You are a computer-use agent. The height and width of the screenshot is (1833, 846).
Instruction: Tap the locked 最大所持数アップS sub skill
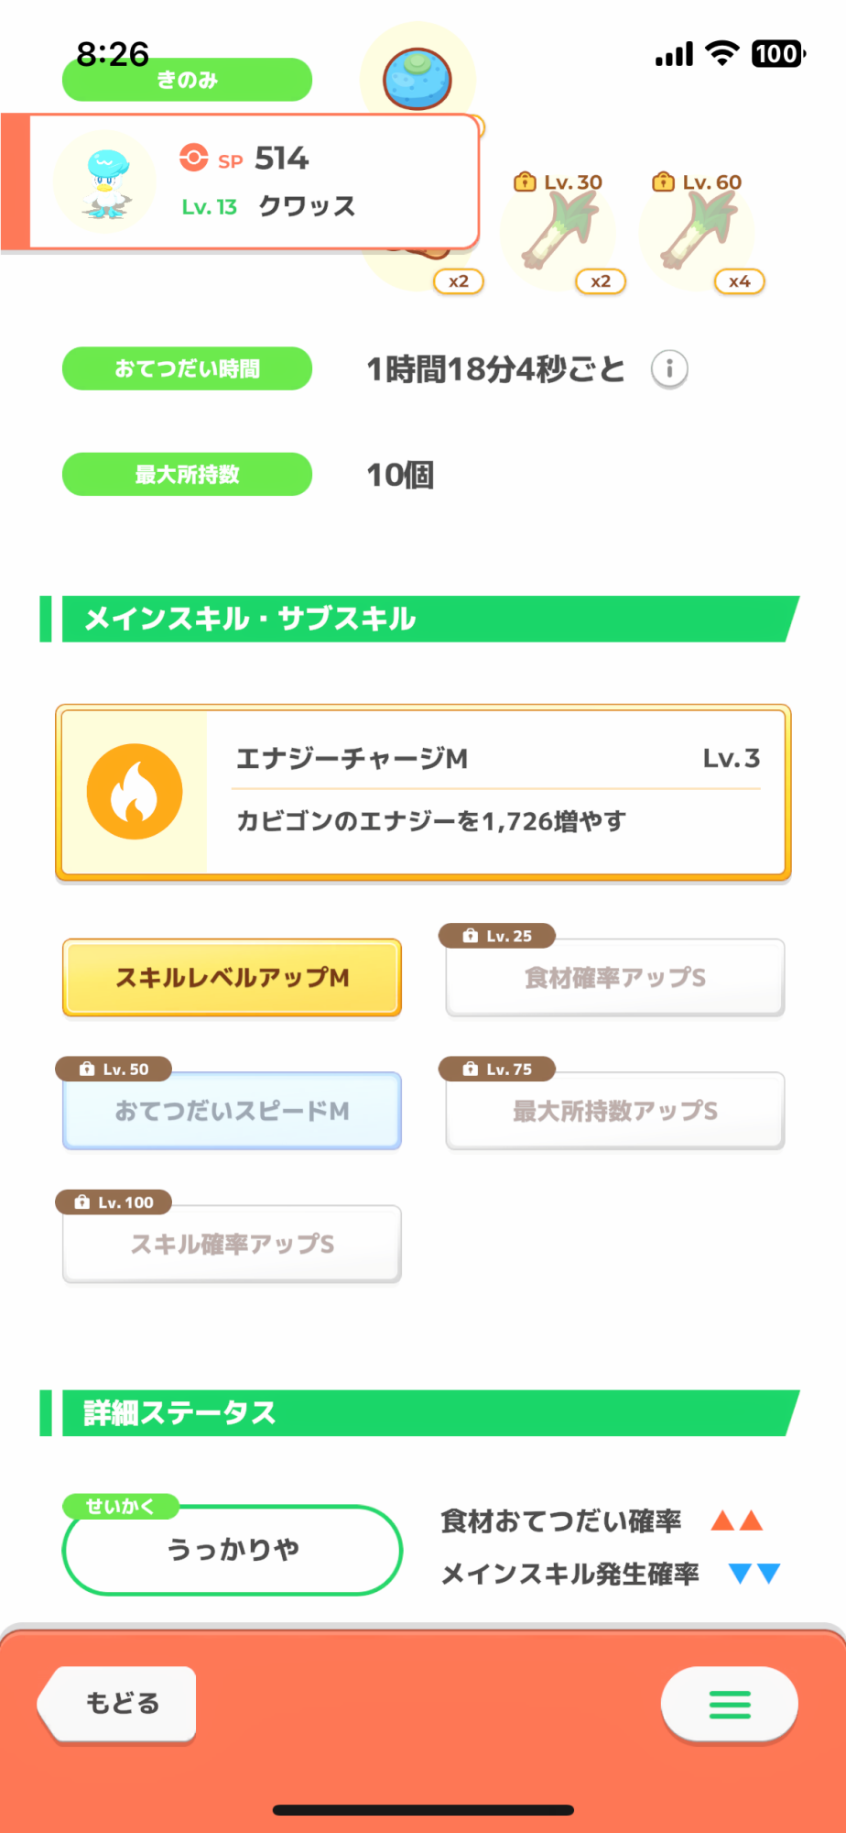(614, 1111)
